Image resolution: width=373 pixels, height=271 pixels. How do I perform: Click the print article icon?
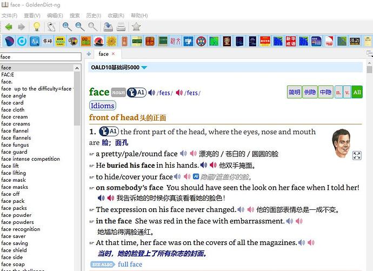[122, 27]
